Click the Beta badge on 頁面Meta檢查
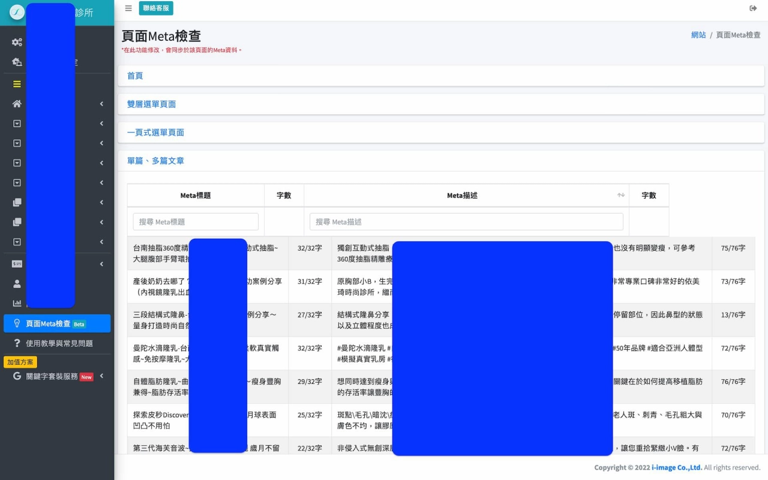Screen dimensions: 768x480 79,324
